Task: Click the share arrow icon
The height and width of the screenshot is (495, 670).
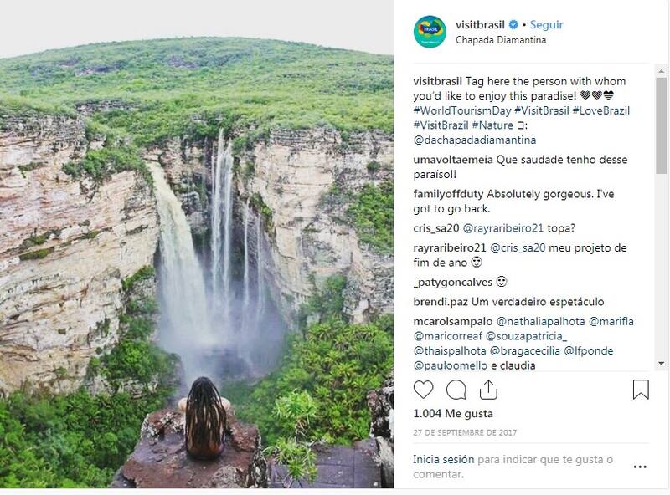Action: click(x=488, y=390)
